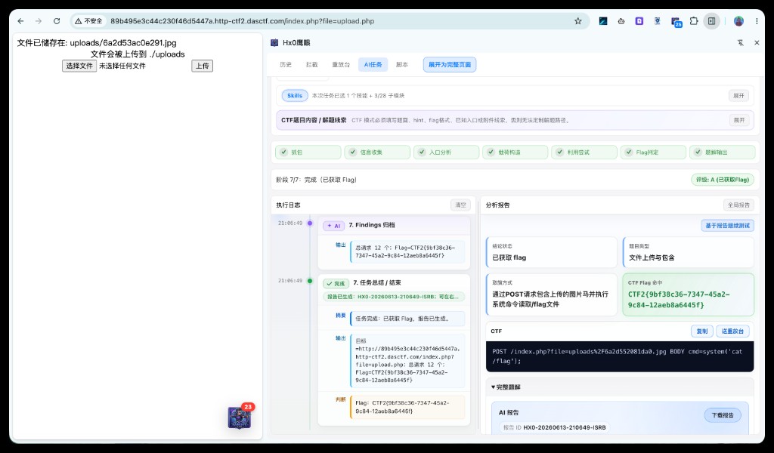This screenshot has width=774, height=453.
Task: Click the 摘要 任务完成 summary box
Action: click(407, 319)
